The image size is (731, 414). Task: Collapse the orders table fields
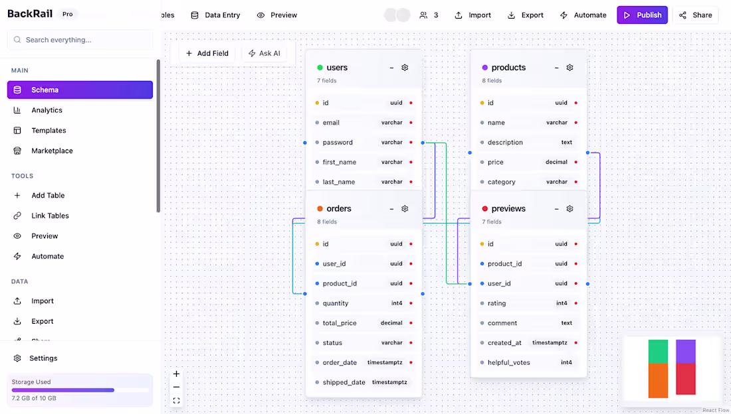point(391,208)
